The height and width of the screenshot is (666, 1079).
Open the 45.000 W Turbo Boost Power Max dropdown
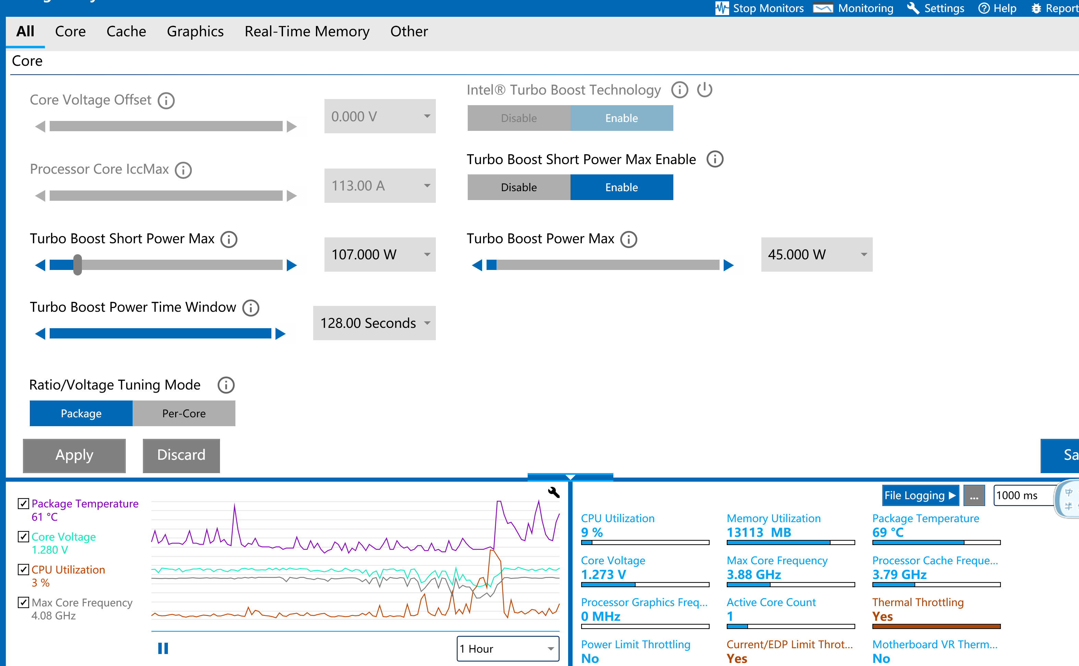click(x=817, y=255)
